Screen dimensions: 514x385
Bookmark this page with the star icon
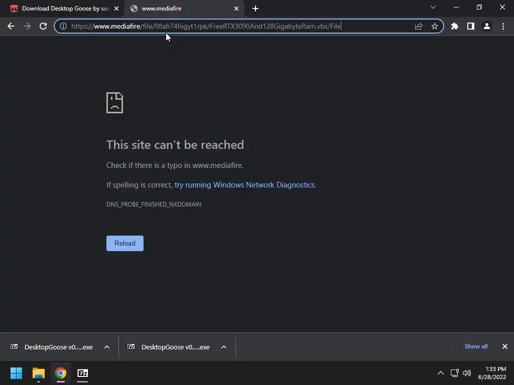point(435,26)
